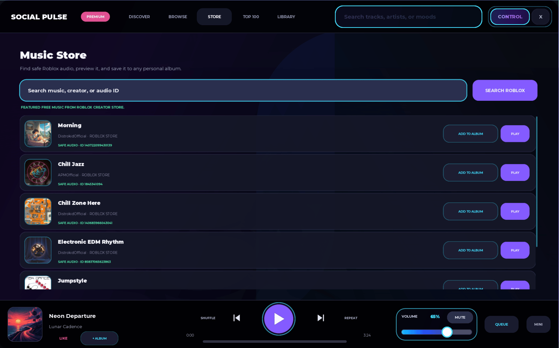
Task: Click the + Album button in player
Action: (100, 338)
